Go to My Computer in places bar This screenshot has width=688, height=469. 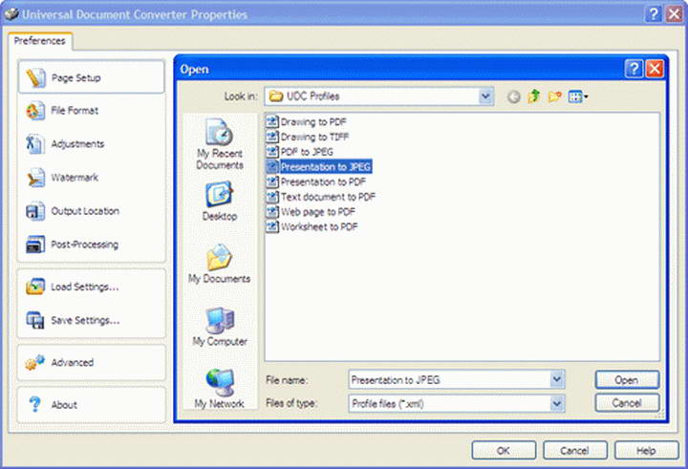[220, 327]
